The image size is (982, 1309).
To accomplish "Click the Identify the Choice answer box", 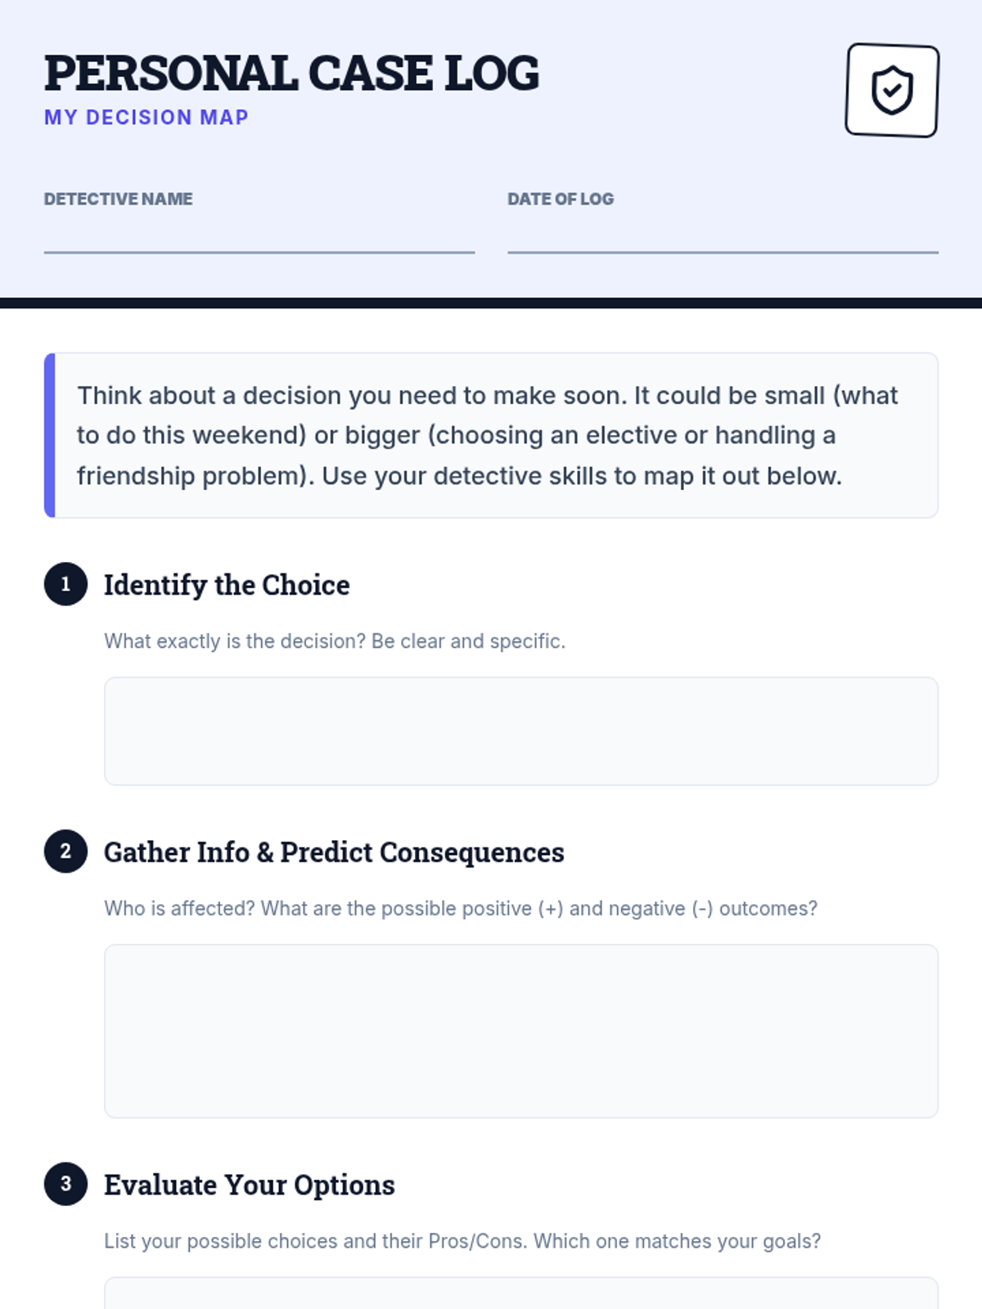I will pos(521,731).
